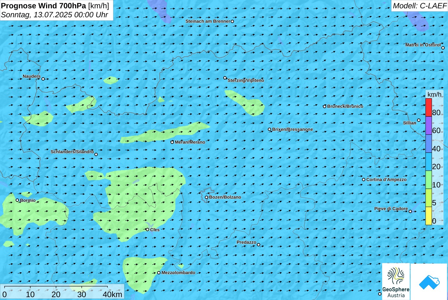Click the Schlanders/Silandro marker dot
The height and width of the screenshot is (300, 448).
click(96, 154)
